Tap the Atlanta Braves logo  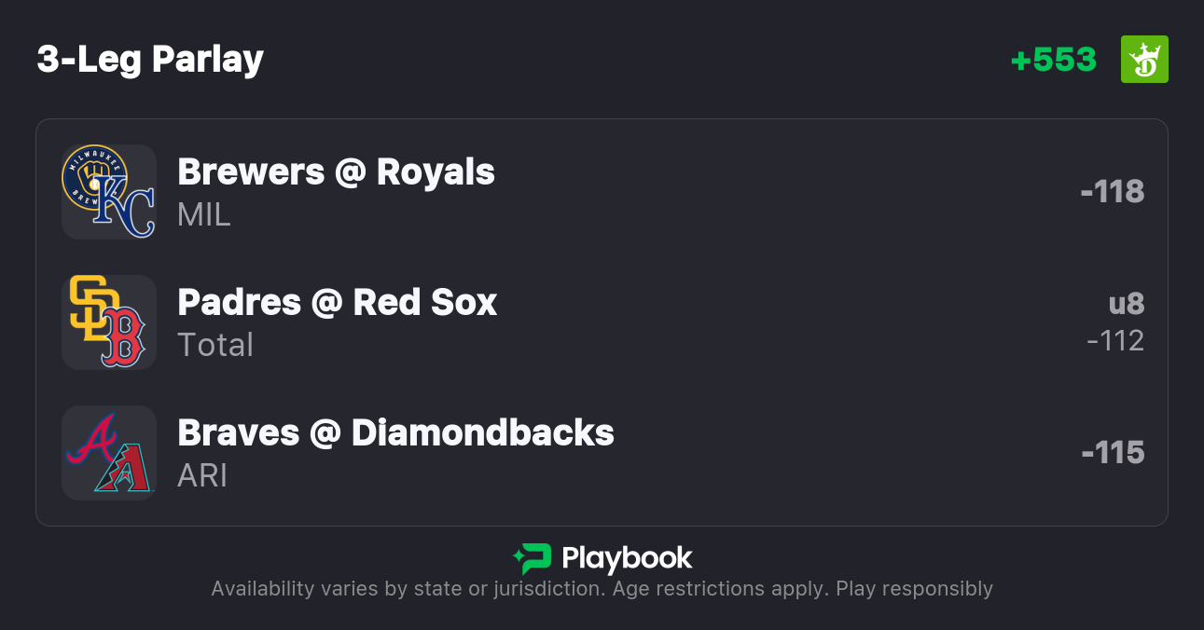pos(91,439)
